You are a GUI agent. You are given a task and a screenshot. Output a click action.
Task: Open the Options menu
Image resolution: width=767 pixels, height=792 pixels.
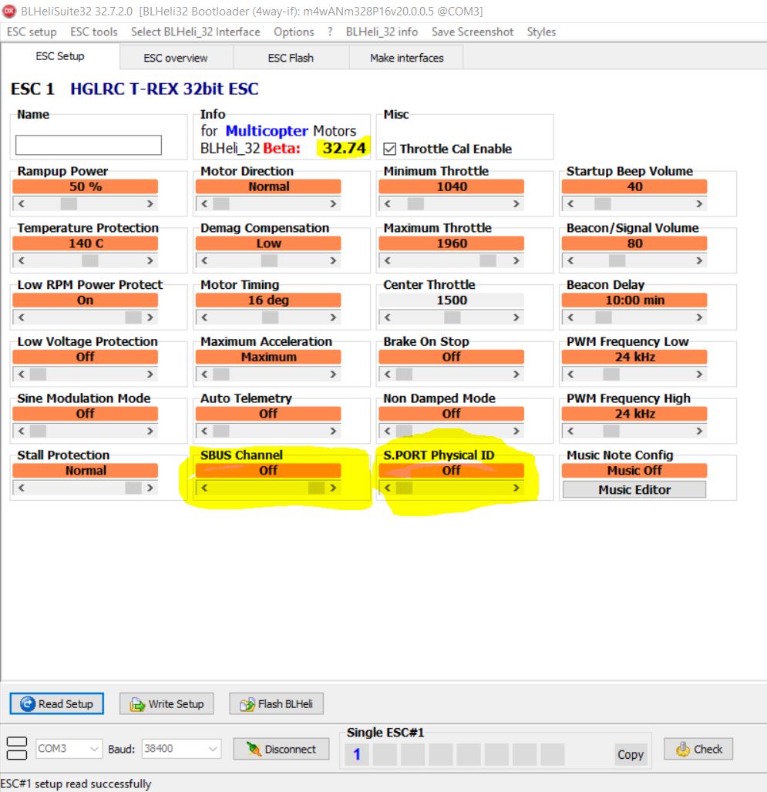pos(294,32)
